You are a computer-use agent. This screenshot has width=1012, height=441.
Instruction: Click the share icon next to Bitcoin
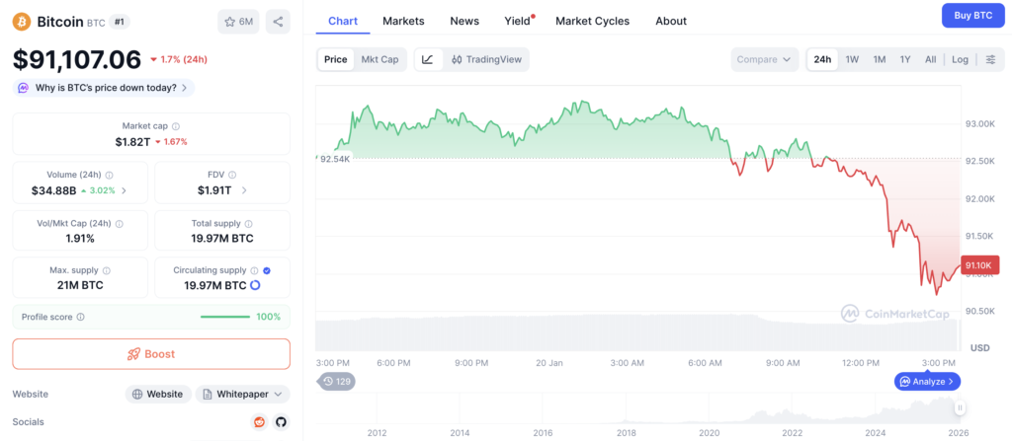(278, 22)
